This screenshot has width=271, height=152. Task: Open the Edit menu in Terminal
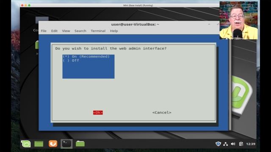(x=54, y=31)
